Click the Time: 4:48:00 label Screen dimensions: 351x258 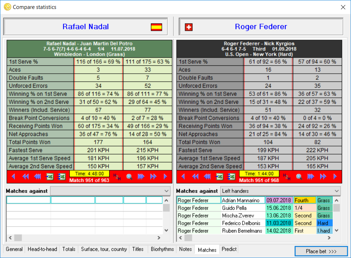point(89,174)
